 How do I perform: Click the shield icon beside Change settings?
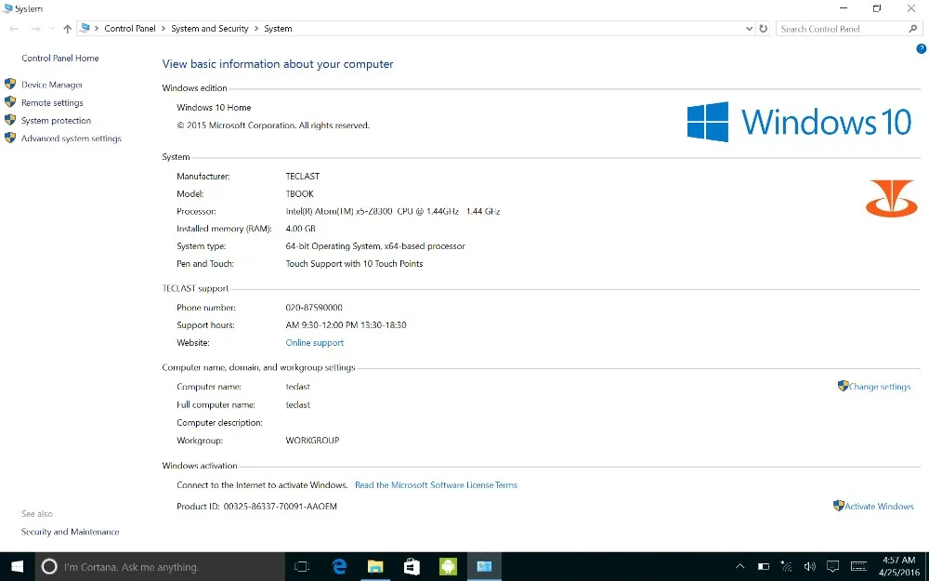pyautogui.click(x=844, y=386)
